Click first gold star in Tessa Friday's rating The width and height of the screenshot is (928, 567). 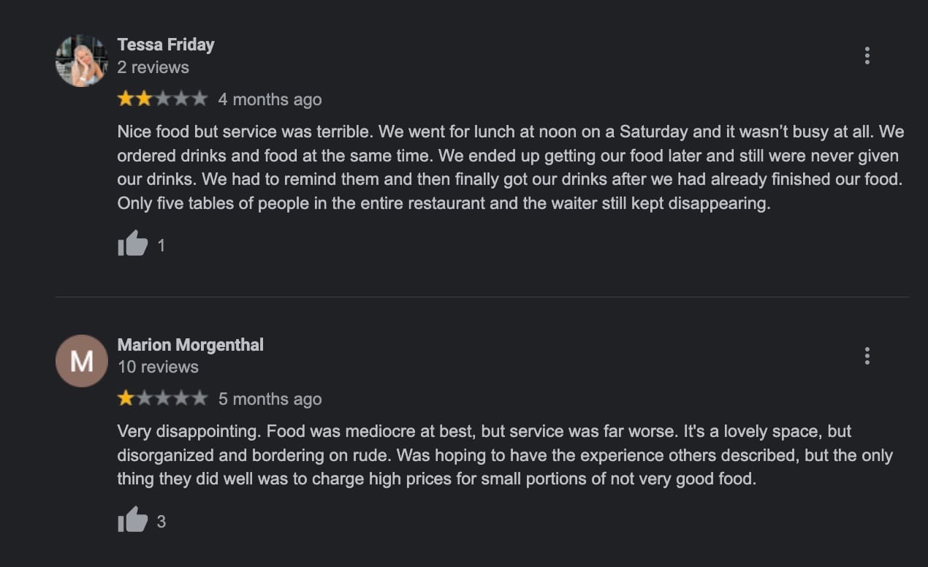pos(126,99)
